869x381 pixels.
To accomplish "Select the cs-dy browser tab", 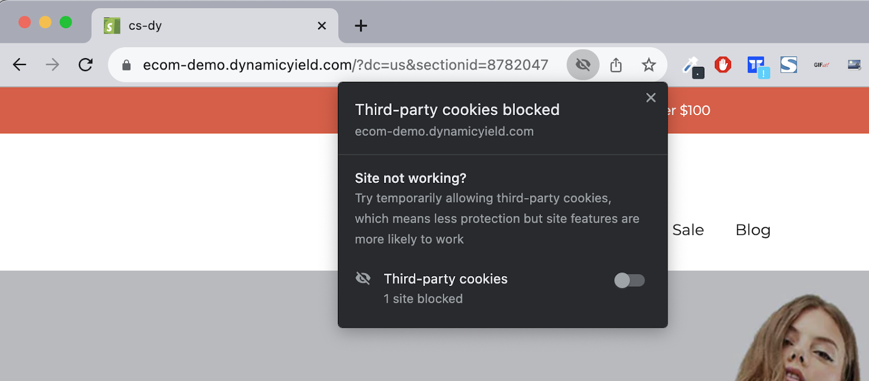I will 206,26.
